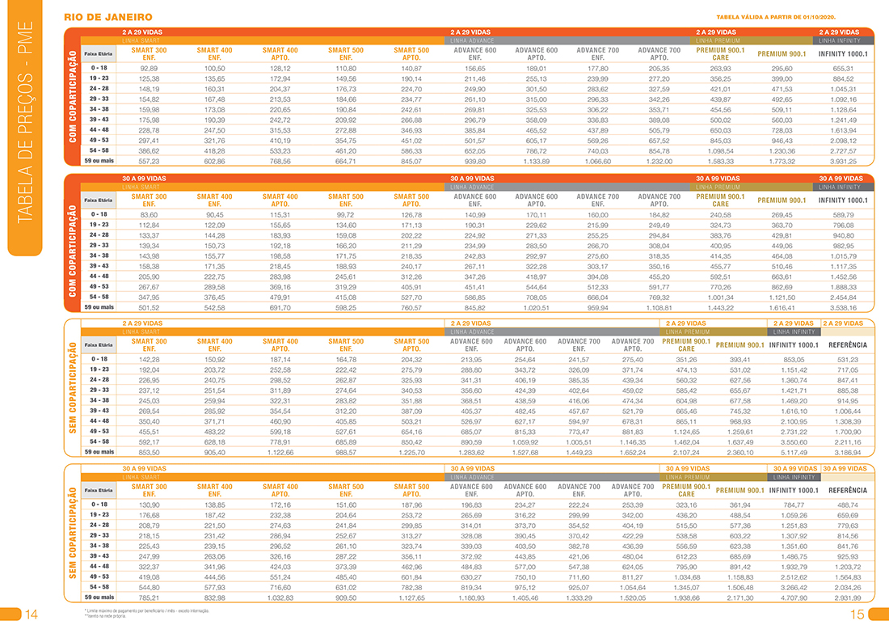Select the price cell 3.538,16
Viewport: 889px width, 629px height.
[x=843, y=308]
